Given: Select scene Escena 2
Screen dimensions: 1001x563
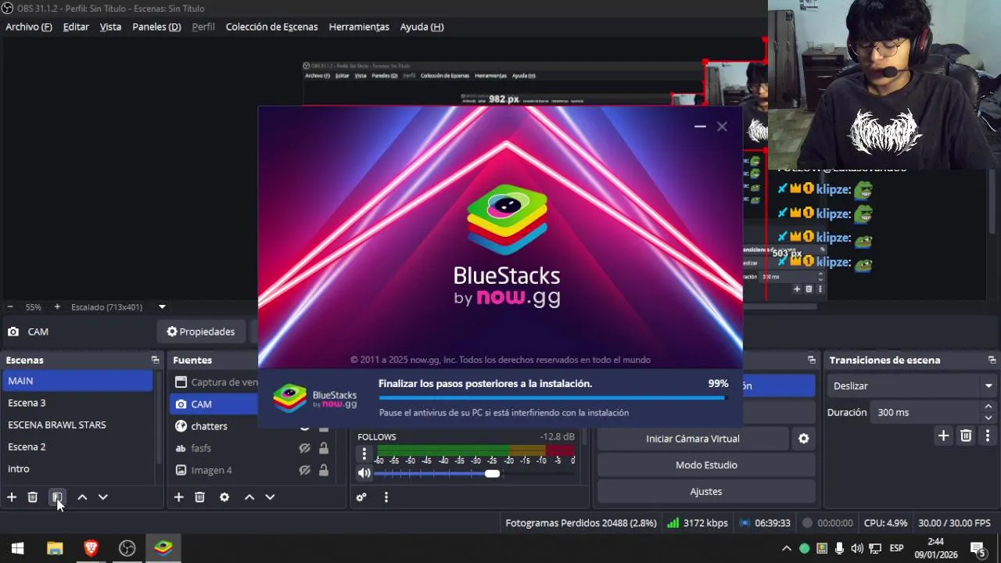Looking at the screenshot, I should click(77, 446).
